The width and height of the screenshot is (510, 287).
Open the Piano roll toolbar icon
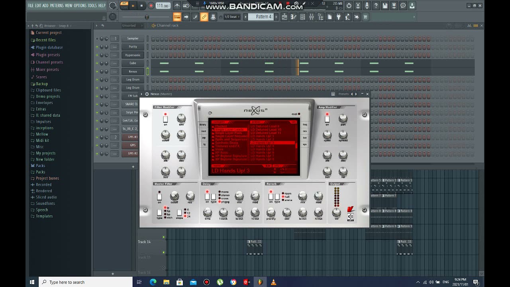(294, 17)
